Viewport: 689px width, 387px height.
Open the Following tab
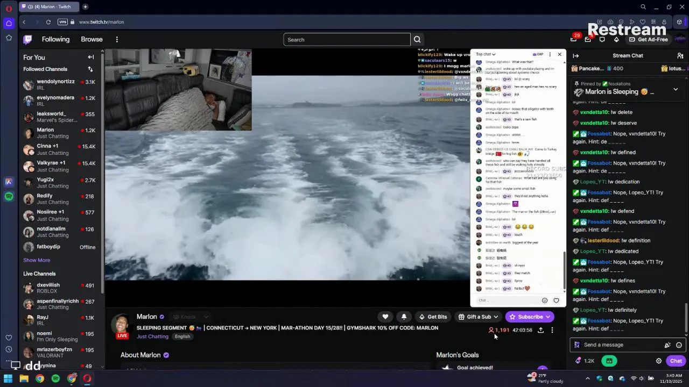(55, 39)
